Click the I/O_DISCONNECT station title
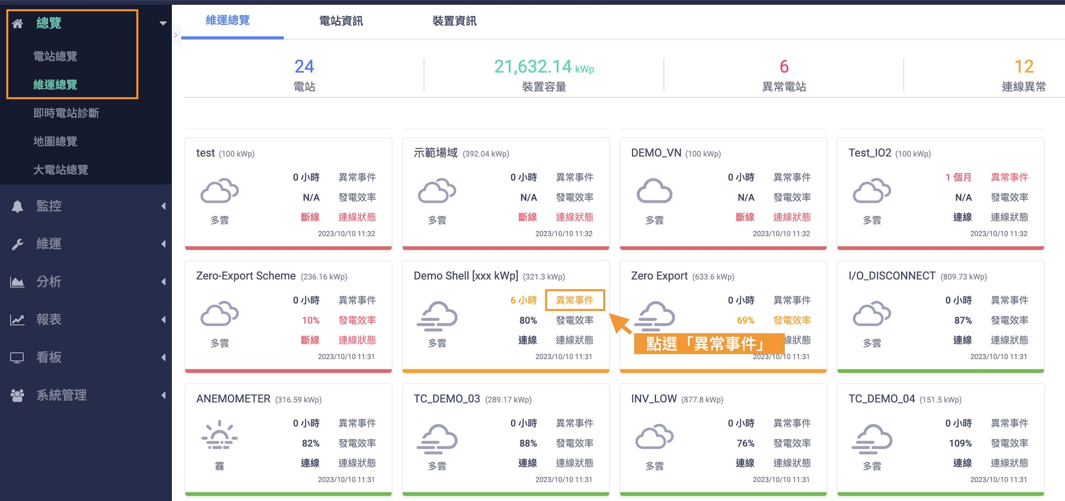Screen dimensions: 1065x501 pyautogui.click(x=892, y=276)
